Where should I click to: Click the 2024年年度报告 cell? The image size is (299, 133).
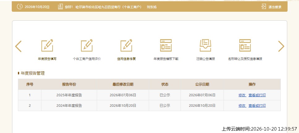pos(69,106)
